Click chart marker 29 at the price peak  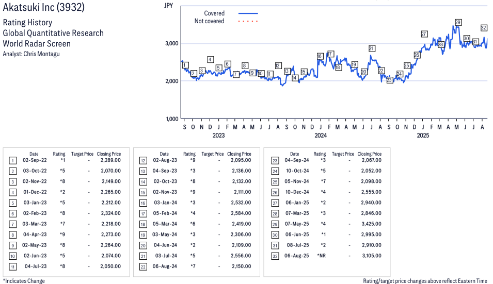pos(458,22)
